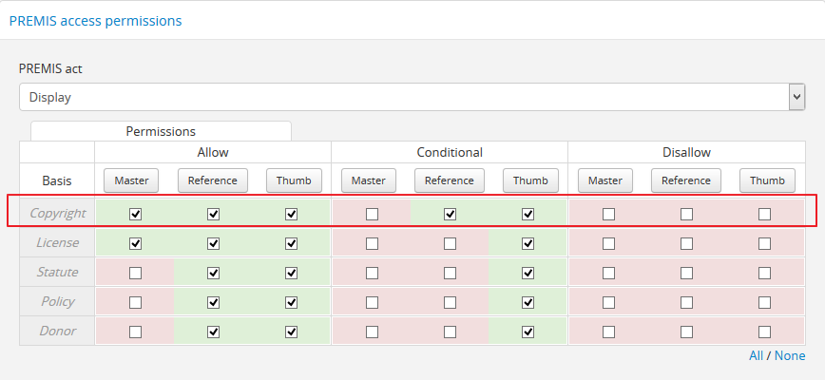Check Statute Allow Master checkbox
Viewport: 825px width, 380px height.
[135, 273]
